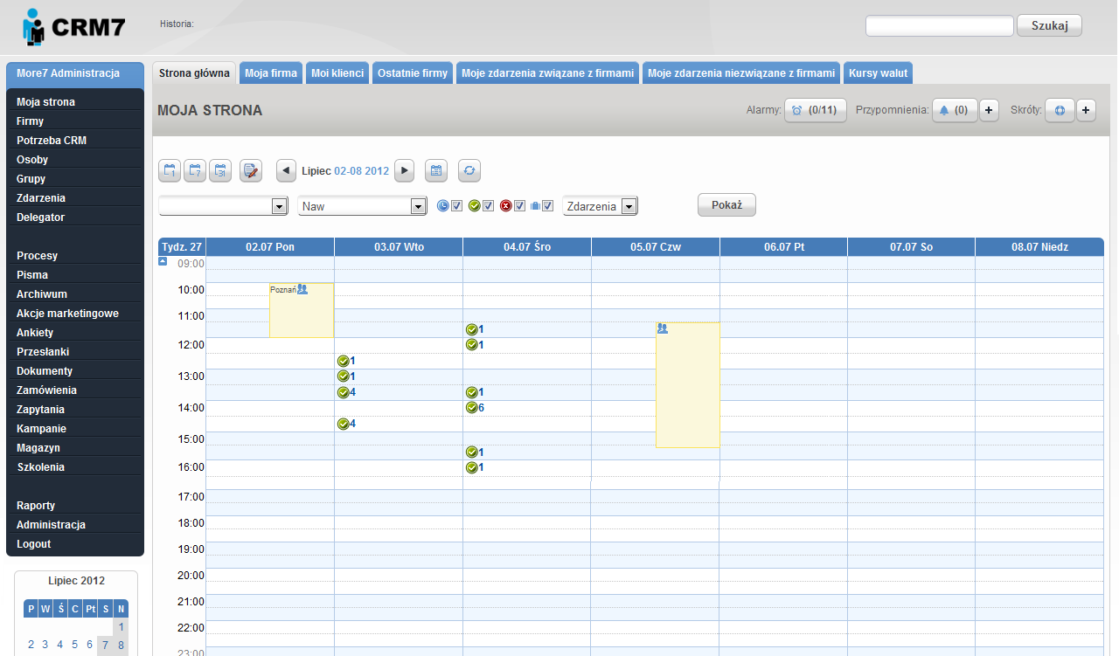Switch to Moi klienci tab
This screenshot has width=1119, height=656.
337,73
